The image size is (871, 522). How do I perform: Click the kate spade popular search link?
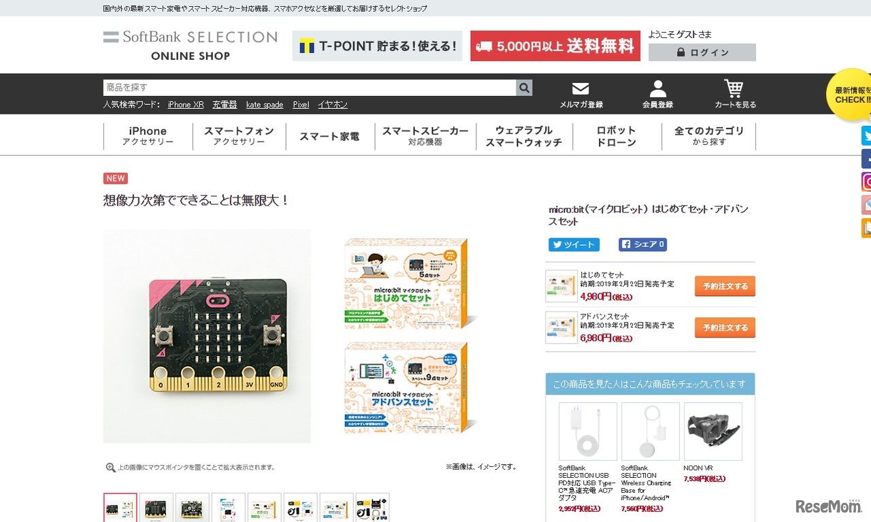click(265, 105)
